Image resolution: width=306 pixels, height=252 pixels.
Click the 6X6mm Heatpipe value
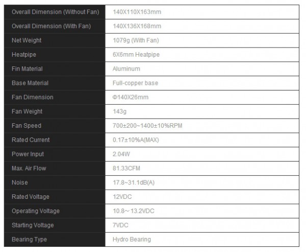(x=136, y=55)
